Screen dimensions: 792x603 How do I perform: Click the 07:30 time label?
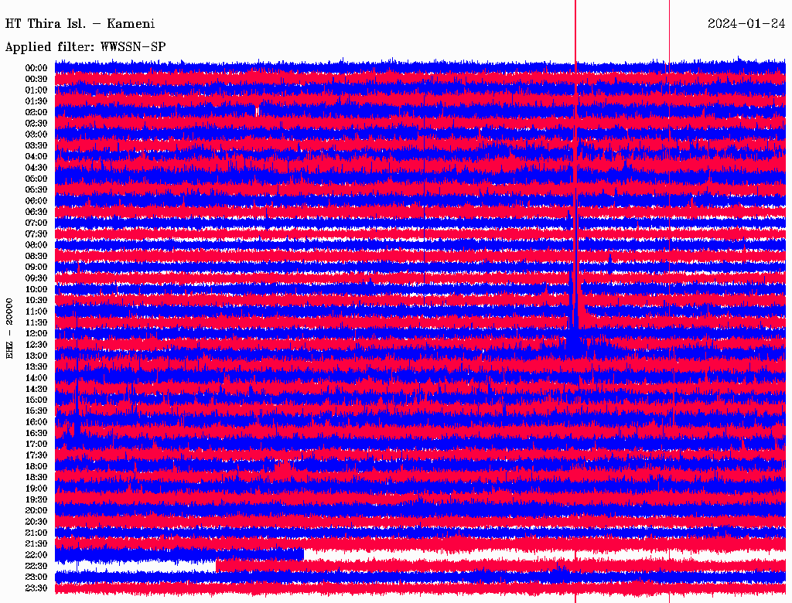pos(36,234)
